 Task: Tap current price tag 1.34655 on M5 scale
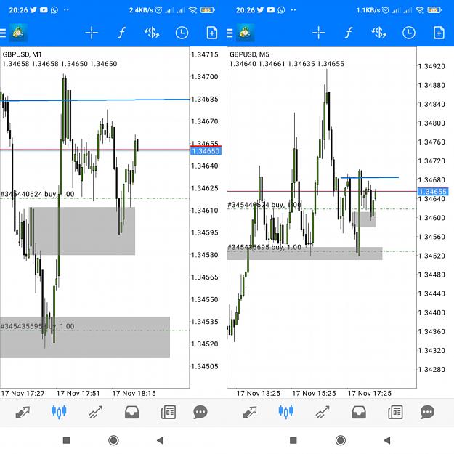tap(433, 191)
